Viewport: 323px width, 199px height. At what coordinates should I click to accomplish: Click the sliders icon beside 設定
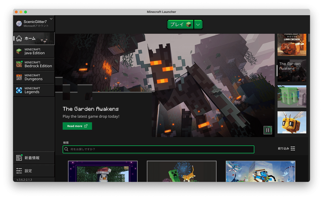point(19,171)
